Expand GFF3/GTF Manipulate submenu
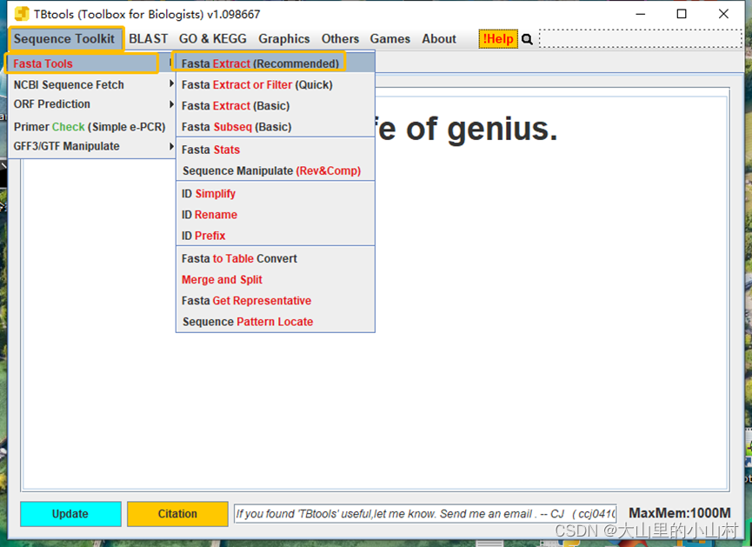752x547 pixels. pyautogui.click(x=92, y=146)
